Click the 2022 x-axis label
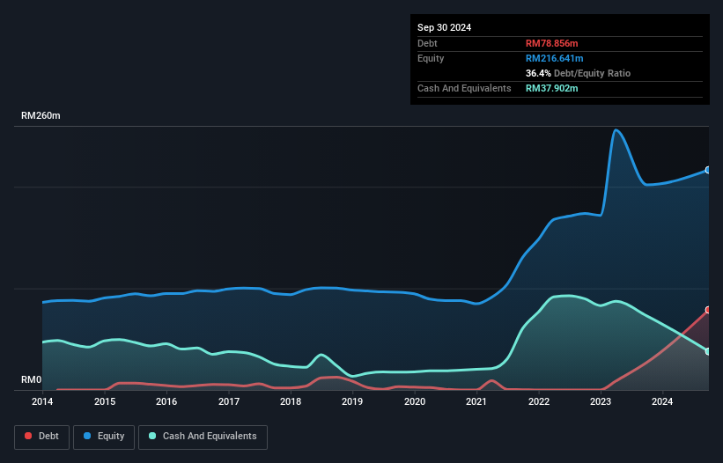Viewport: 723px width, 463px height. (539, 401)
